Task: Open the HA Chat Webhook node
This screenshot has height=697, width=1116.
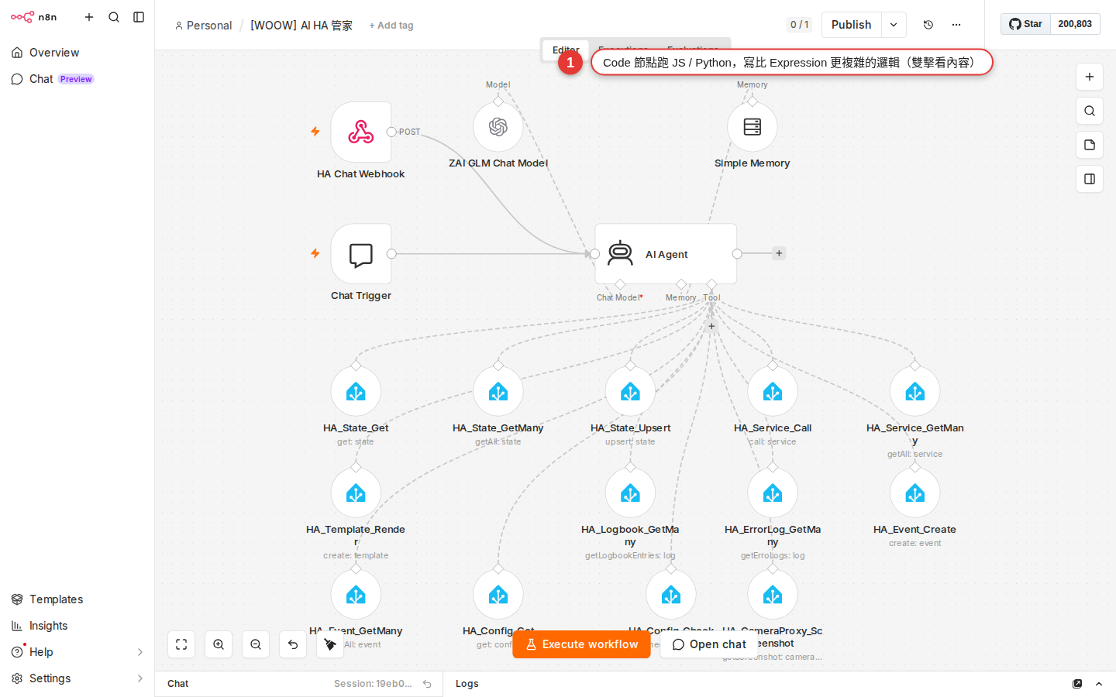Action: pyautogui.click(x=361, y=132)
